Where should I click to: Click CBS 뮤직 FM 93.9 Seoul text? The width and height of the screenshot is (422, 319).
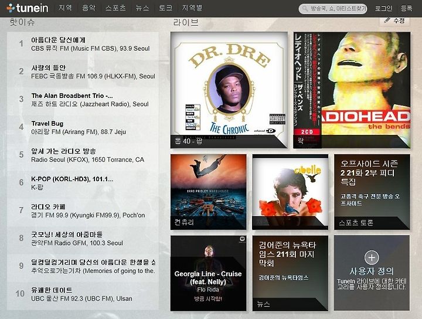coord(90,49)
